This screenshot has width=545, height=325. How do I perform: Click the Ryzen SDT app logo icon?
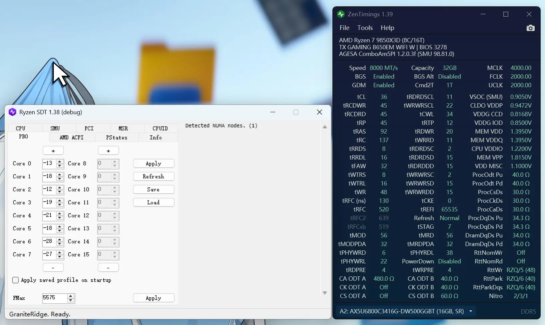(12, 112)
